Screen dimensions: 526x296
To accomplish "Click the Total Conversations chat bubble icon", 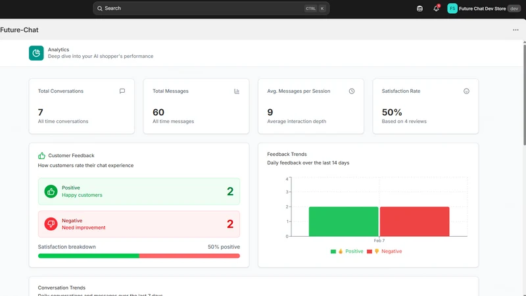I will 122,91.
